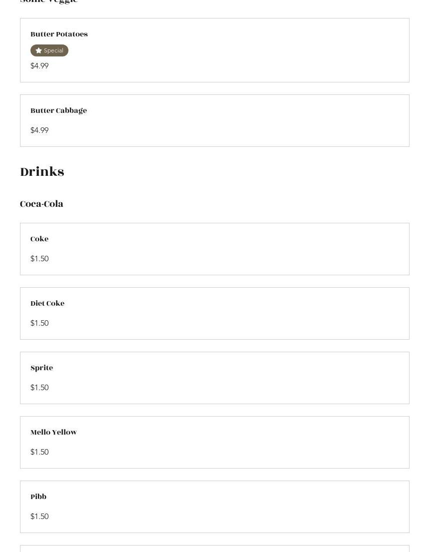422x552 pixels.
Task: Click the $4.99 price under Butter Cabbage
Action: point(39,130)
